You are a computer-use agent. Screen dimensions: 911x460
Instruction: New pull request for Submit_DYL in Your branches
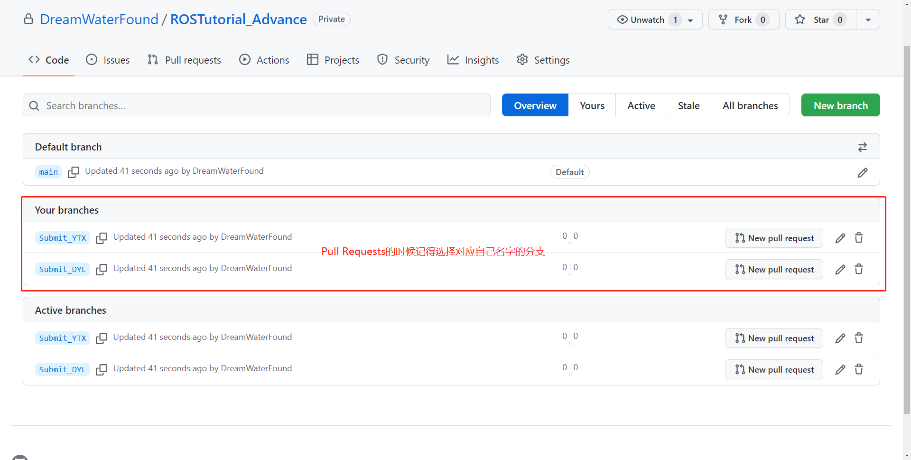(774, 269)
